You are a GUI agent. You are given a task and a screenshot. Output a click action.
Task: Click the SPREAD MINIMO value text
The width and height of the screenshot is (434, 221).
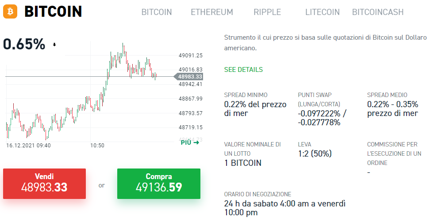(255, 109)
